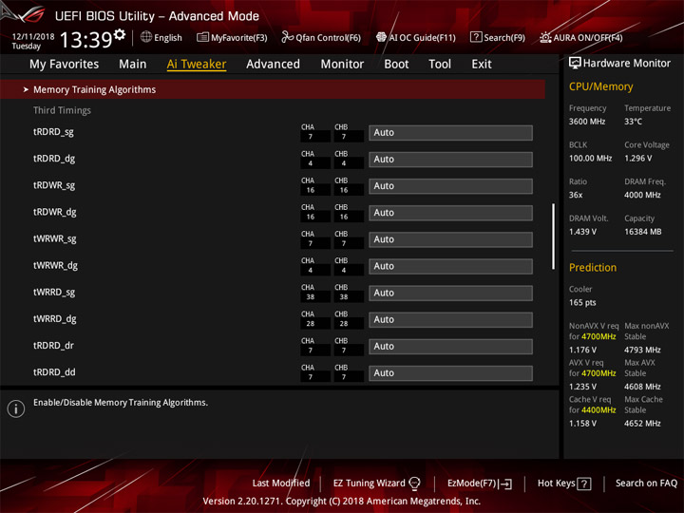Click the date 12/11/2018

(33, 36)
